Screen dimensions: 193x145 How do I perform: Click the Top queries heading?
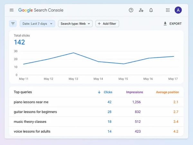[x=23, y=92]
